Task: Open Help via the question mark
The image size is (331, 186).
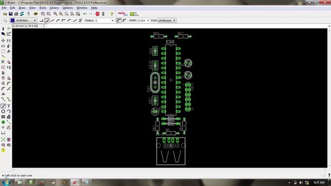Action: coord(112,14)
